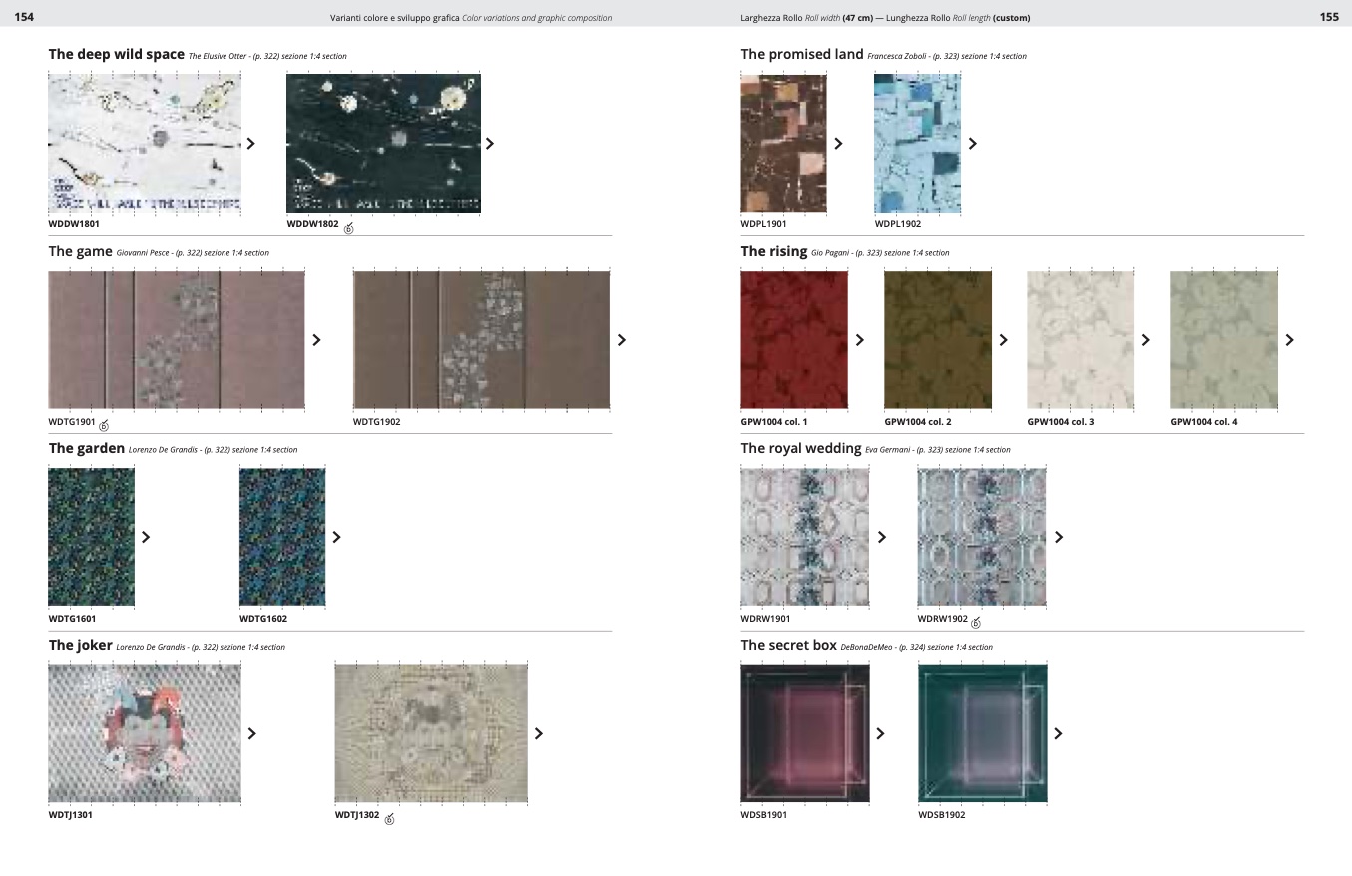Viewport: 1352px width, 876px height.
Task: Click chevron beside GPW1004 col. 4 swatch
Action: (1289, 340)
